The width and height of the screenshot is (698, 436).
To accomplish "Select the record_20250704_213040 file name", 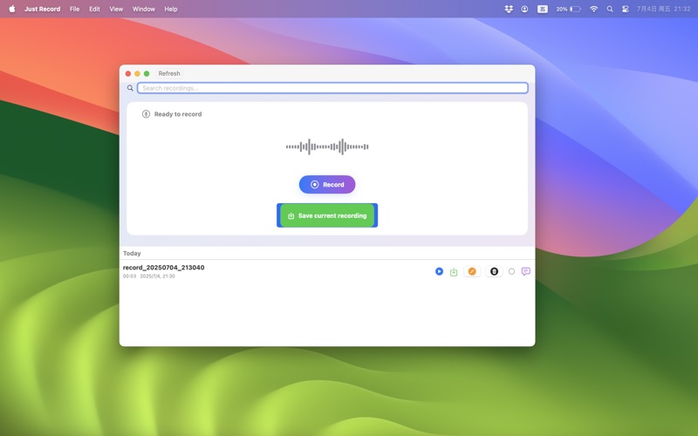I will coord(164,268).
